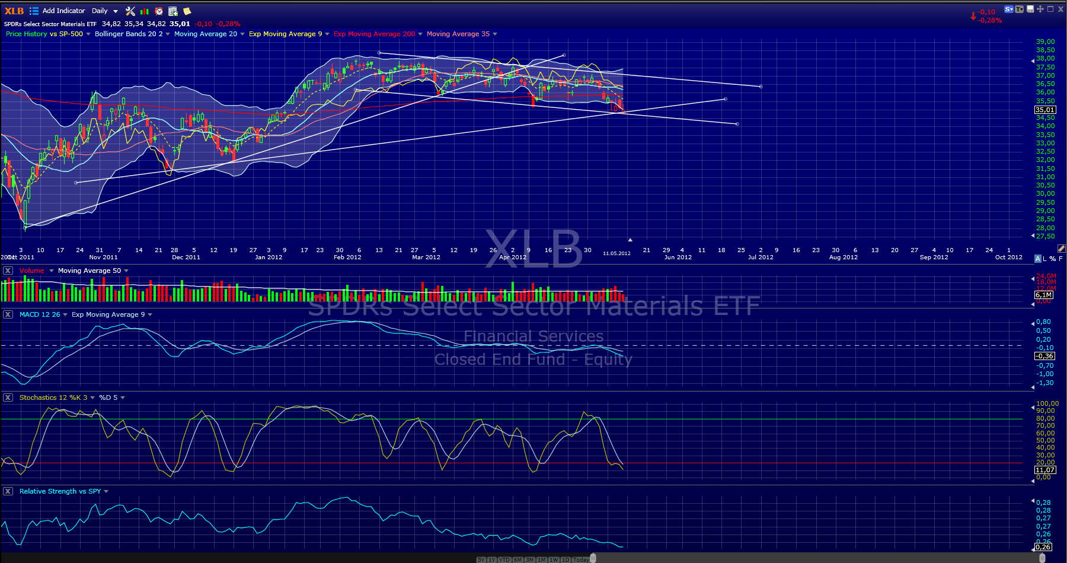Click the -0,36 MACD value label

pyautogui.click(x=1044, y=356)
